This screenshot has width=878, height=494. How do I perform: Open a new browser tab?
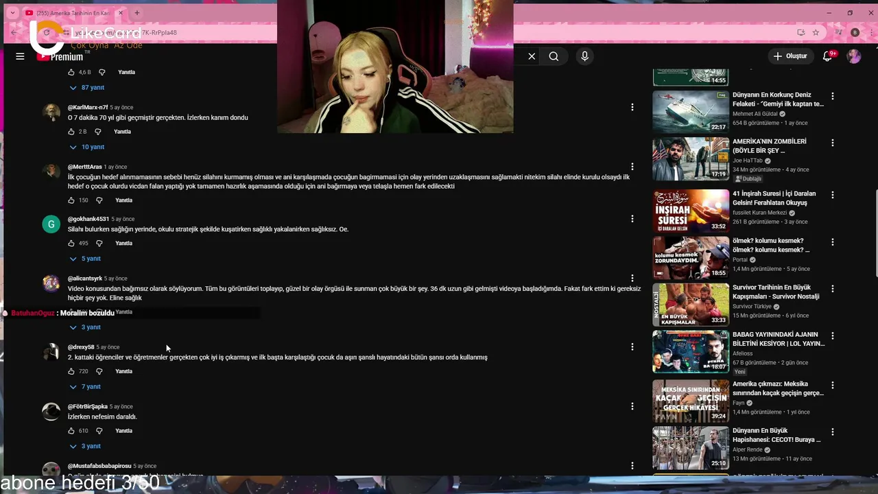point(137,13)
